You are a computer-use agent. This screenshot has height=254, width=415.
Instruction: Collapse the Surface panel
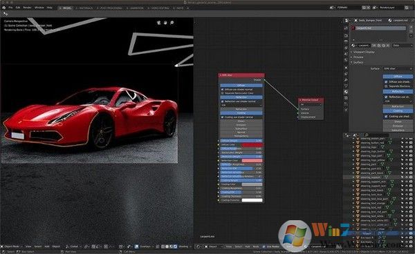[358, 62]
